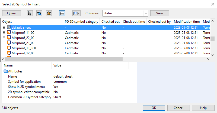Toggle the preview pane layout icon
This screenshot has height=113, width=217.
click(62, 13)
